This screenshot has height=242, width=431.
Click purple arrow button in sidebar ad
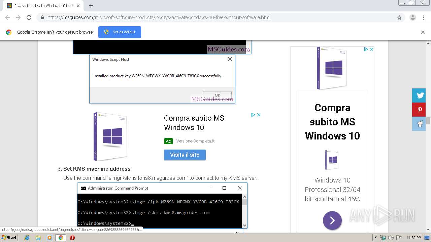(x=332, y=220)
